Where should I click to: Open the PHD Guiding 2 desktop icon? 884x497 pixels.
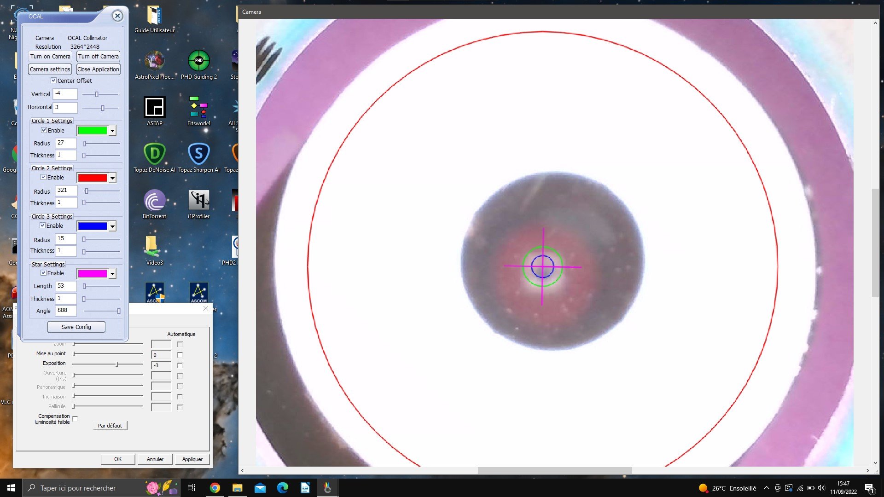click(x=199, y=65)
